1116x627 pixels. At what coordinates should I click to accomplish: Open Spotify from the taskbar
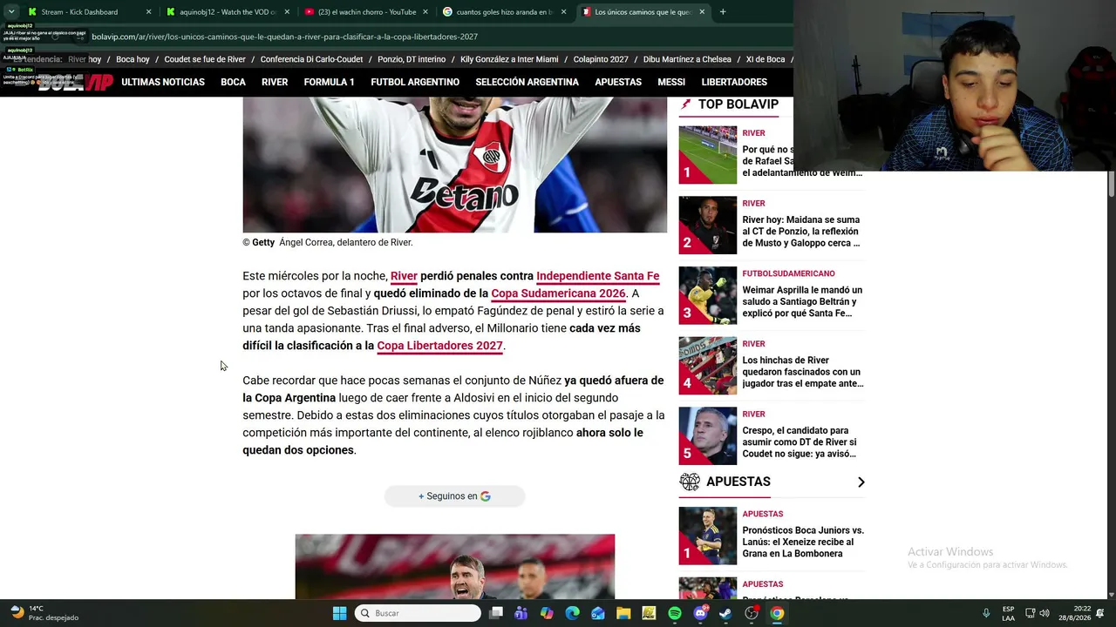tap(675, 613)
